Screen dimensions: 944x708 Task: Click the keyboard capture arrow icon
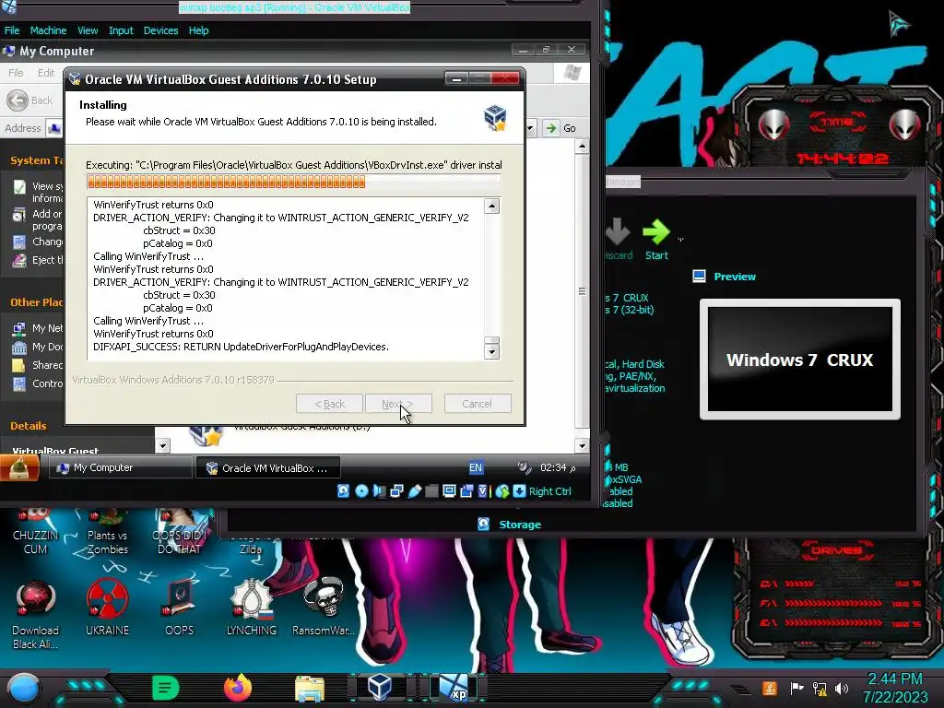pyautogui.click(x=519, y=491)
